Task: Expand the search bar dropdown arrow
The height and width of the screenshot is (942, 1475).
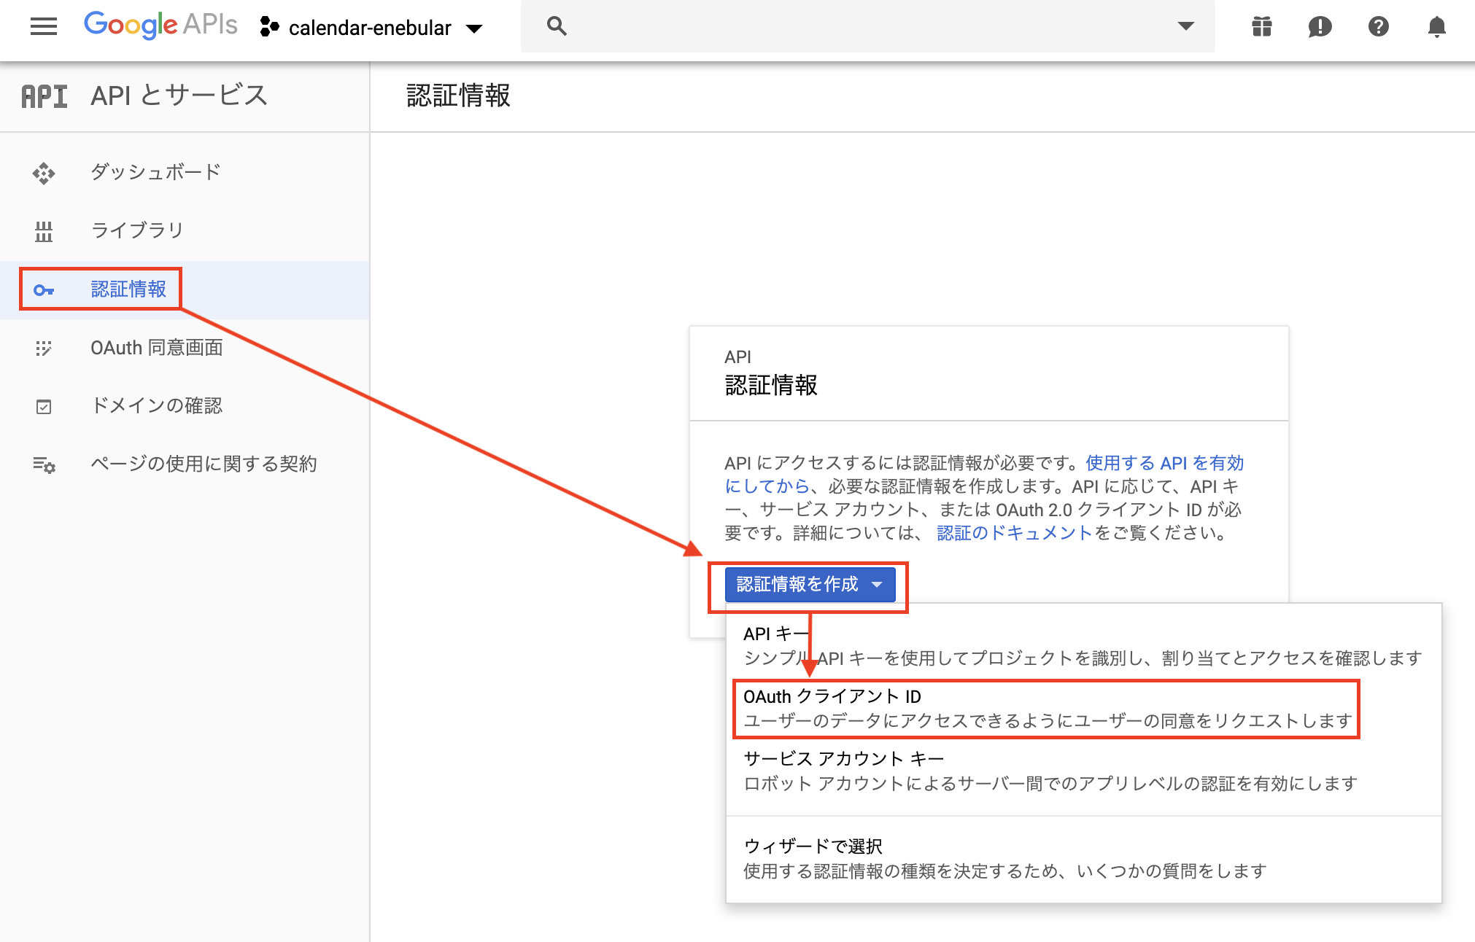Action: click(1186, 26)
